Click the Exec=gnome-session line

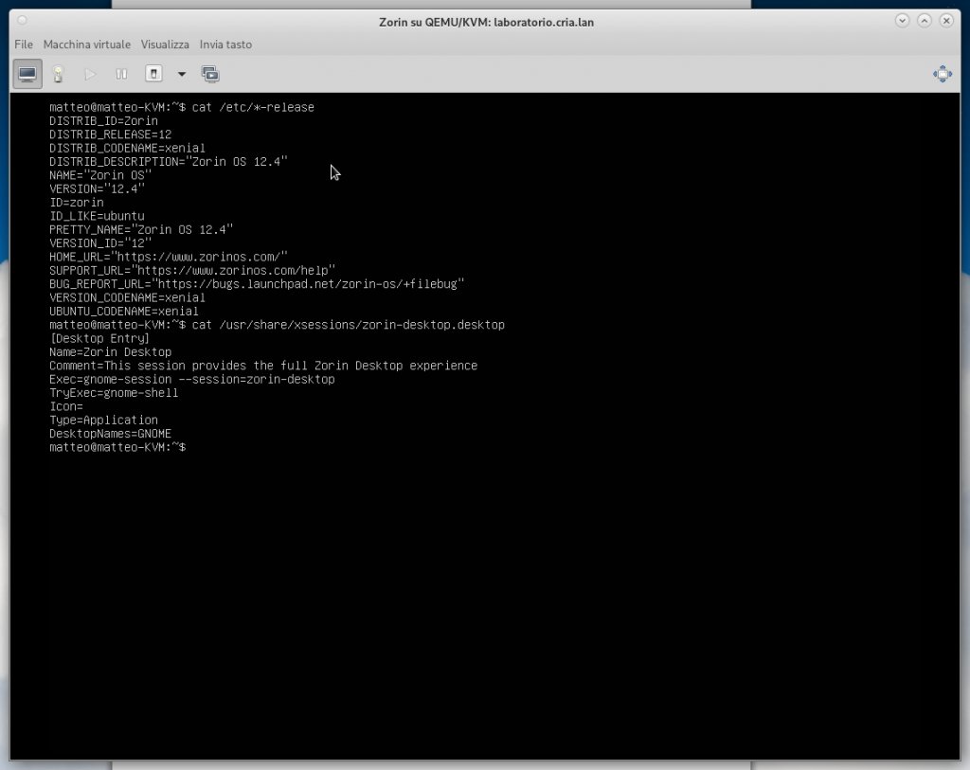coord(191,380)
